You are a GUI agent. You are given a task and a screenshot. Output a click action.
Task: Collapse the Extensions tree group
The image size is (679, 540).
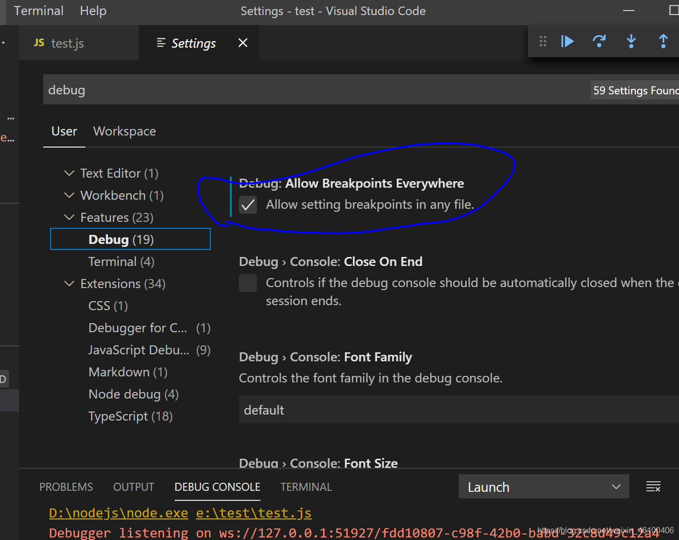(69, 284)
